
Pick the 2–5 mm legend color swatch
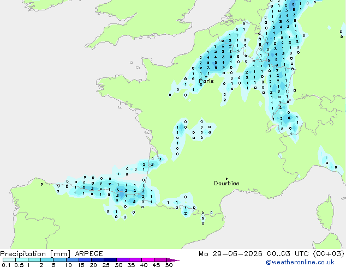(x=47, y=260)
